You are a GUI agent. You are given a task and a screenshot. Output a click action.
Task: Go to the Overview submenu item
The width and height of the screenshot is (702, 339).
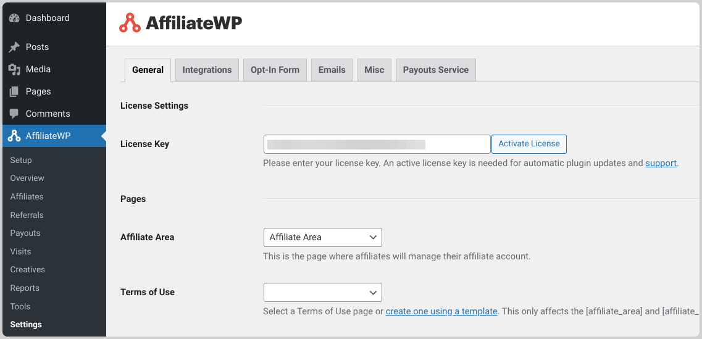tap(27, 178)
